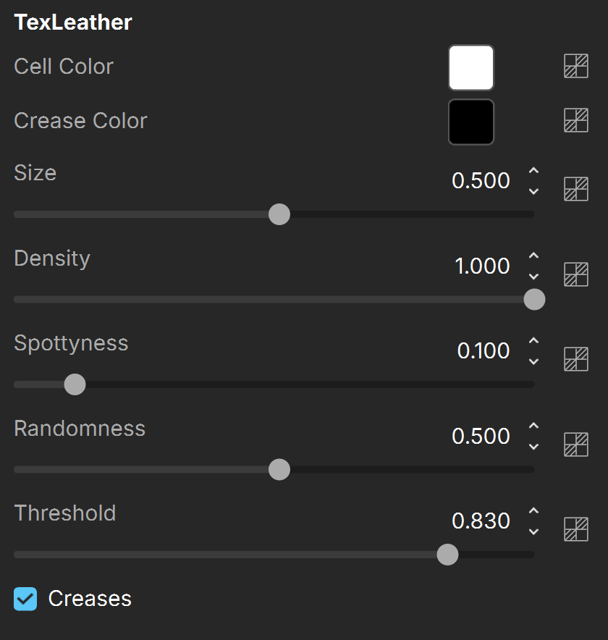Click the Size value field 0.500
The image size is (608, 640).
(481, 180)
